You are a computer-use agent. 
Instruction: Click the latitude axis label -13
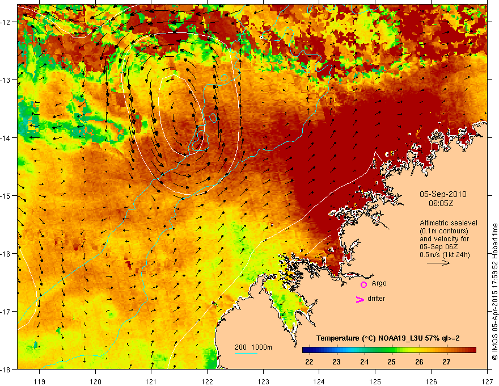coord(6,80)
